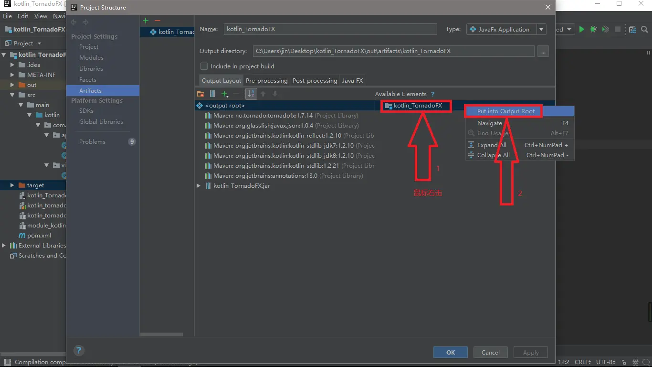Click the Create Directory icon in Output Layout toolbar
The image size is (652, 367).
click(200, 94)
